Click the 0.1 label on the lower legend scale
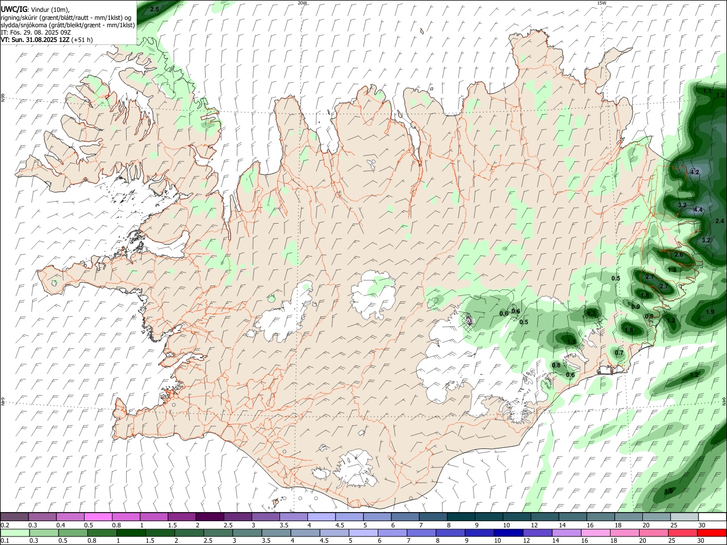 coord(5,541)
